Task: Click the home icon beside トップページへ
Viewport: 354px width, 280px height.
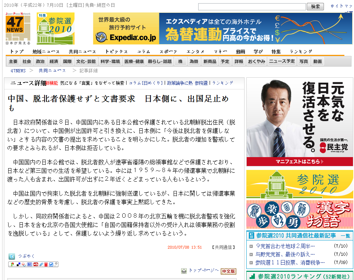Action: (x=184, y=271)
